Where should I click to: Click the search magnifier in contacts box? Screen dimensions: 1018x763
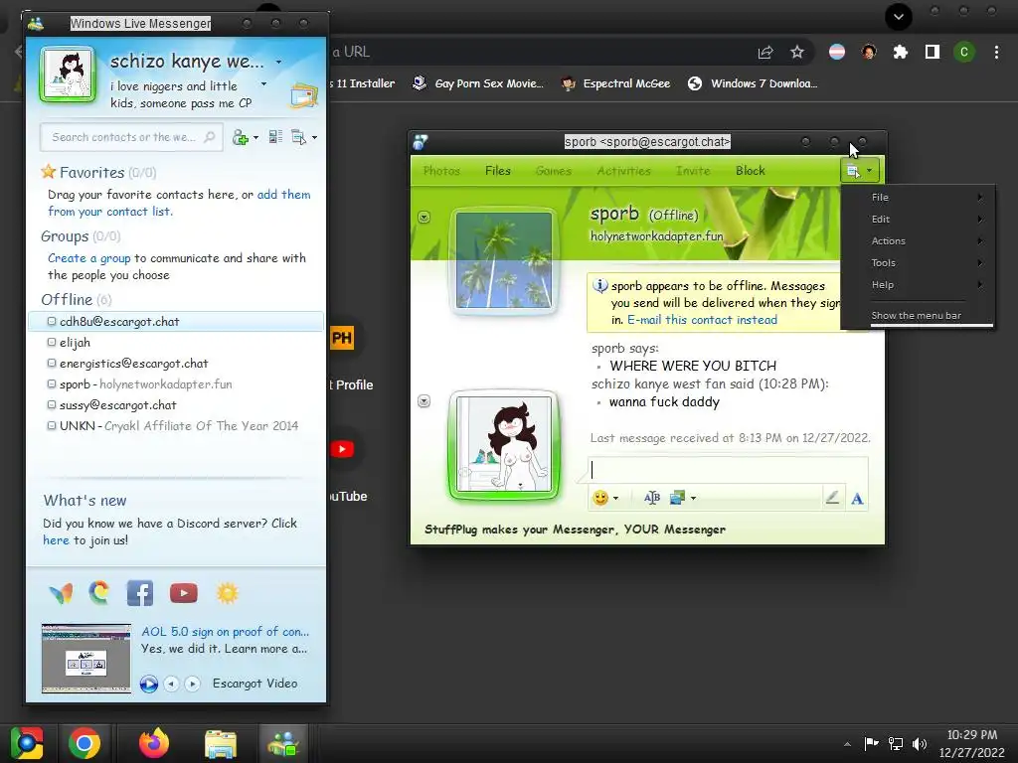tap(209, 137)
